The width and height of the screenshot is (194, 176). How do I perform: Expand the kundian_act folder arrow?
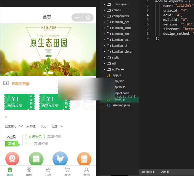click(x=104, y=22)
